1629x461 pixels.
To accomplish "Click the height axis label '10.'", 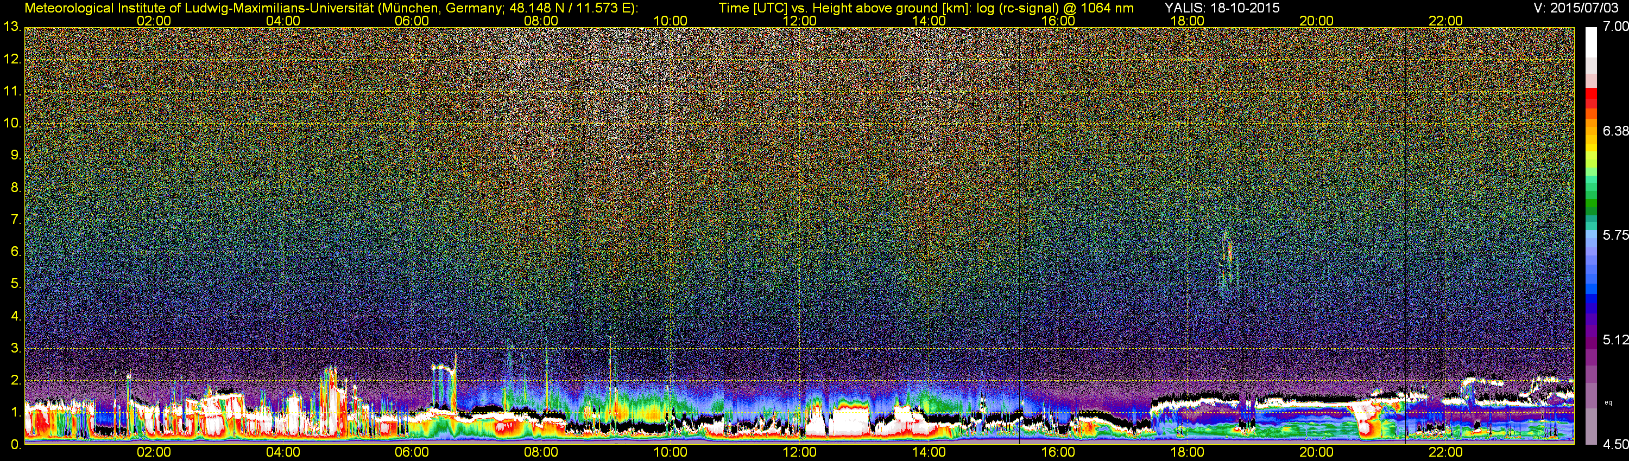I will [12, 123].
